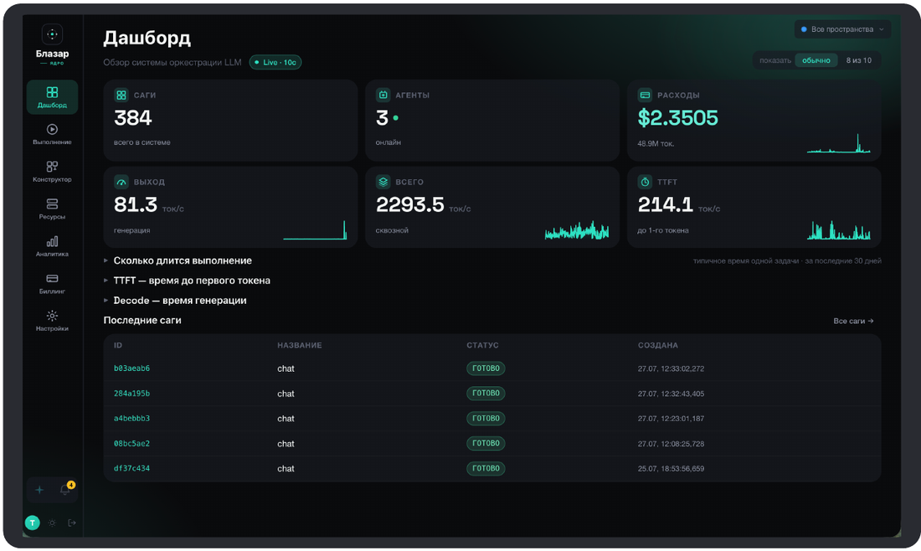This screenshot has height=551, width=921.
Task: Click the 8 из 10 counter
Action: [858, 60]
